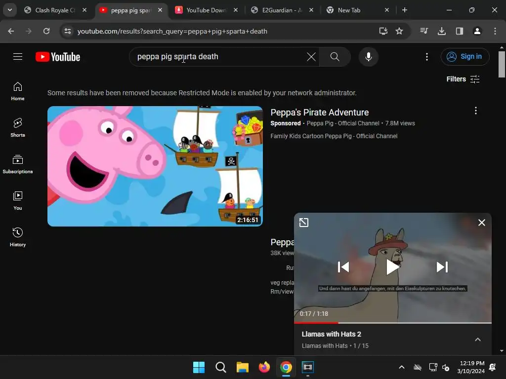Launch Firefox from the taskbar
The height and width of the screenshot is (379, 506).
click(x=264, y=367)
